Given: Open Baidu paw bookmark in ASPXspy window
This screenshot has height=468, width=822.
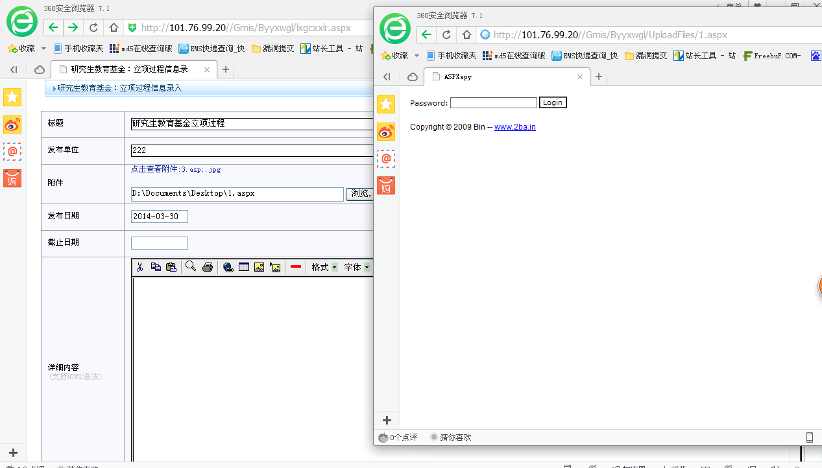Looking at the screenshot, I should [815, 56].
